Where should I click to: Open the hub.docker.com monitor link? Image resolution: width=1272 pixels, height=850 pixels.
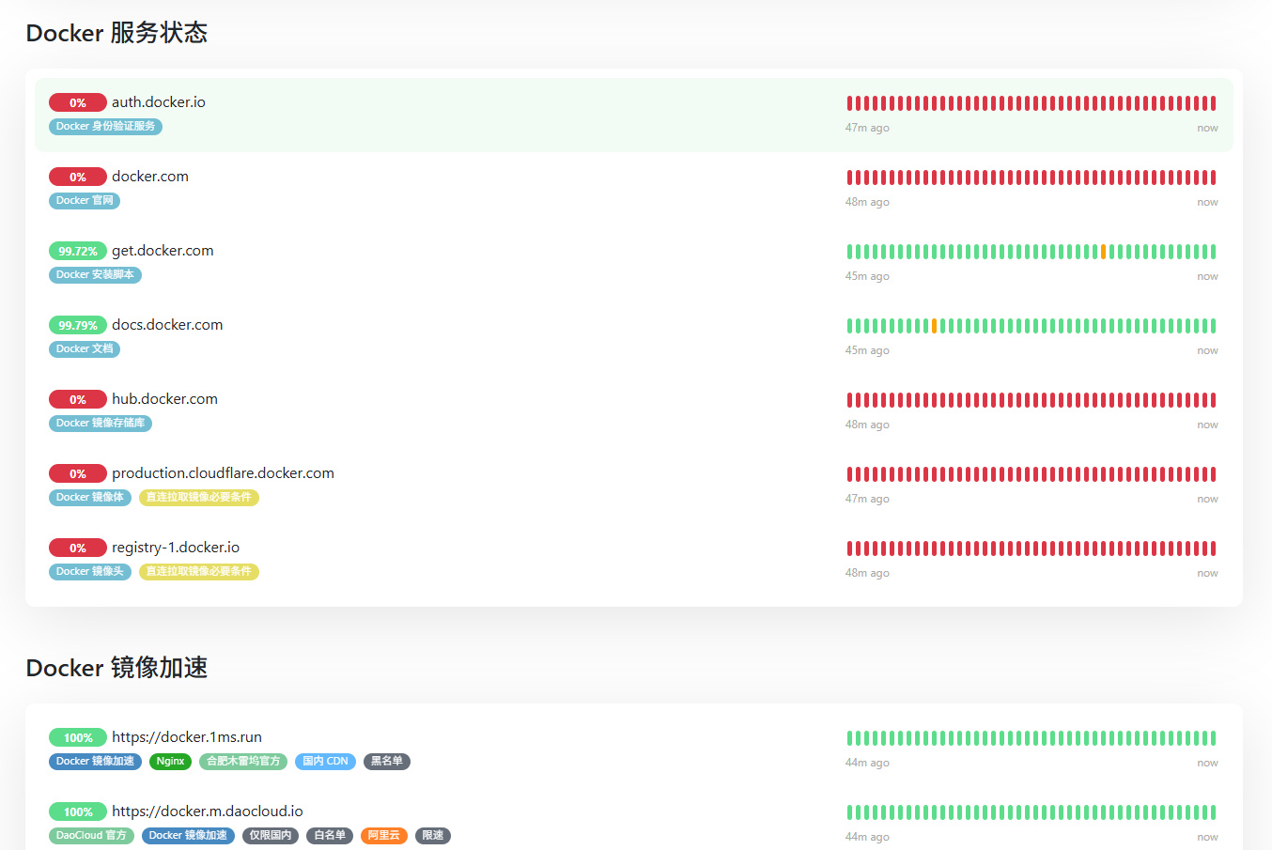[164, 399]
